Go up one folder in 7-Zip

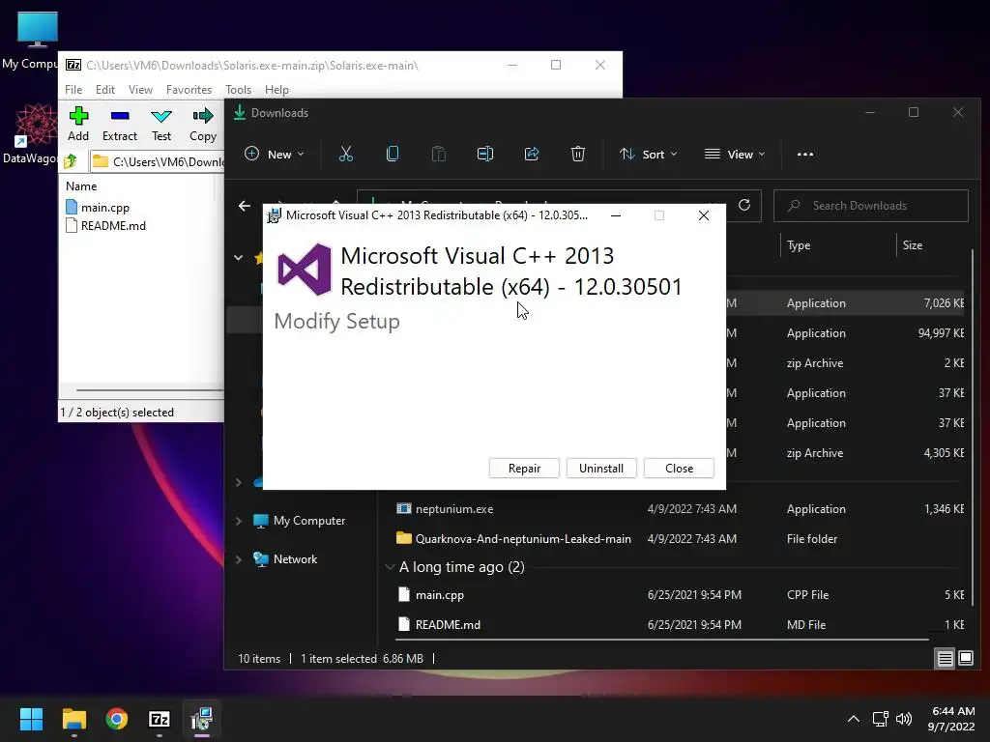71,161
